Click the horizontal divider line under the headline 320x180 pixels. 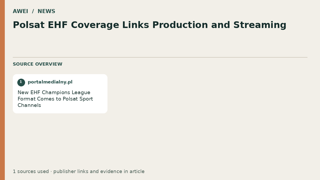pos(160,57)
